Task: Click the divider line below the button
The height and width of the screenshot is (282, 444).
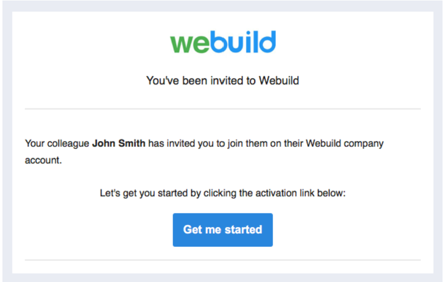Action: 222,260
